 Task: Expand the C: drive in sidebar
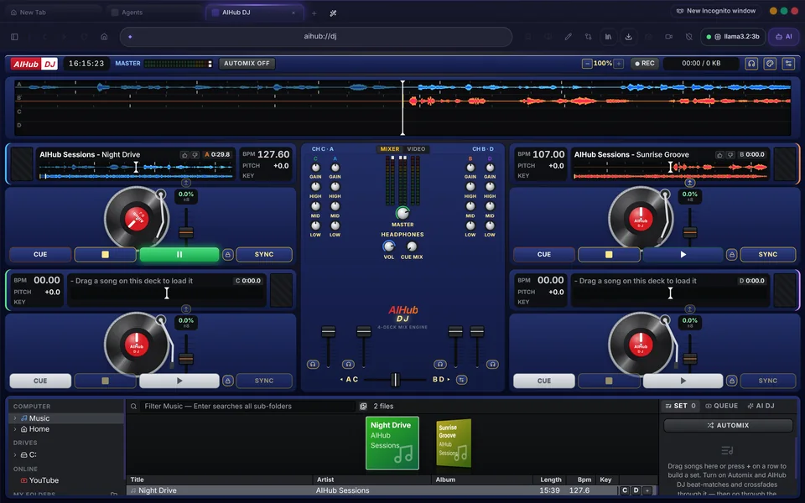coord(15,454)
